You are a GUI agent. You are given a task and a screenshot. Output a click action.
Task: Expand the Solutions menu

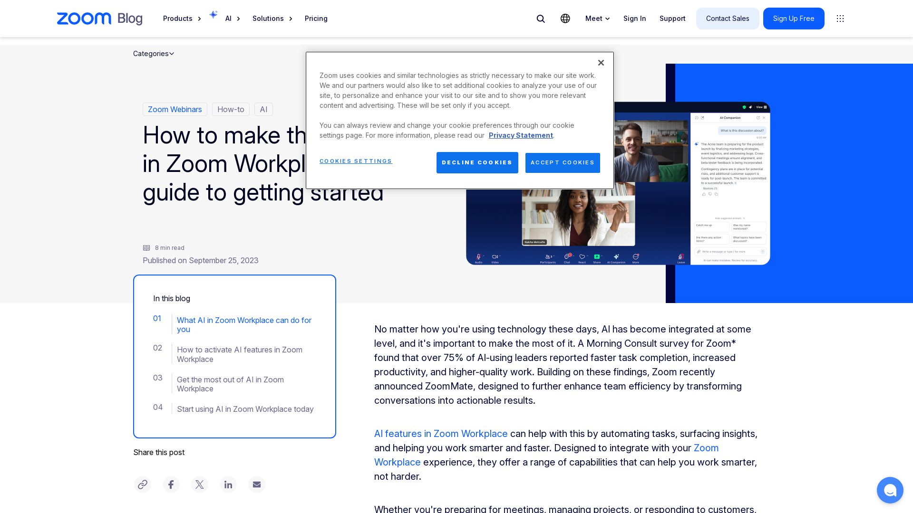[x=272, y=19]
